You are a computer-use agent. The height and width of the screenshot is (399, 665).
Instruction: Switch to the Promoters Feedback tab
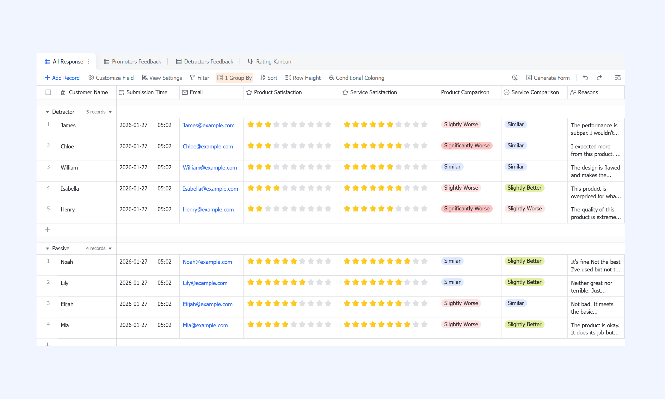[132, 62]
